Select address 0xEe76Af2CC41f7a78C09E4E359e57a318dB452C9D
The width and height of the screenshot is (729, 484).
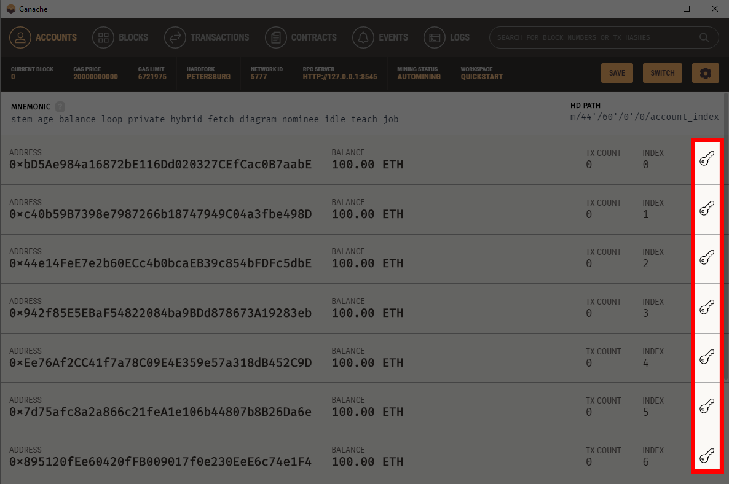point(160,363)
